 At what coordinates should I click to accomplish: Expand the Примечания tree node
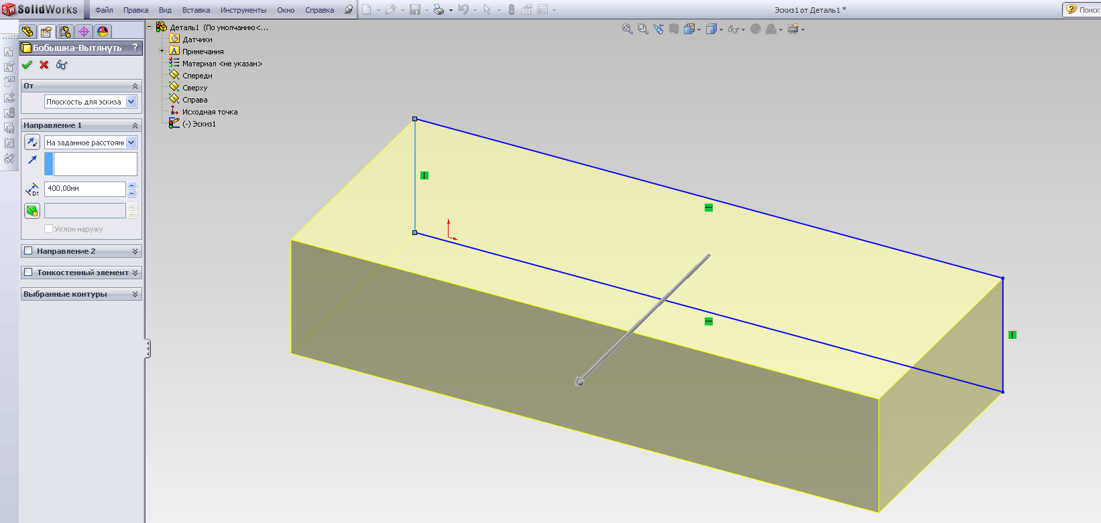pyautogui.click(x=162, y=51)
